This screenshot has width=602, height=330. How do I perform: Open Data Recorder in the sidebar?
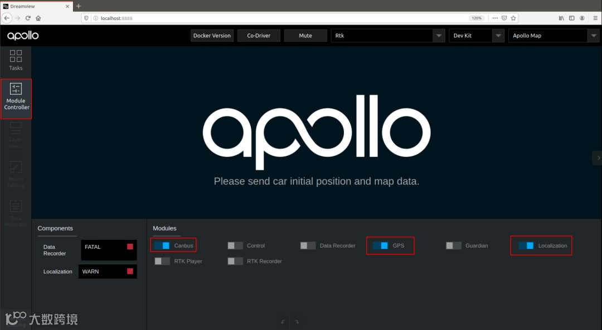click(x=16, y=214)
